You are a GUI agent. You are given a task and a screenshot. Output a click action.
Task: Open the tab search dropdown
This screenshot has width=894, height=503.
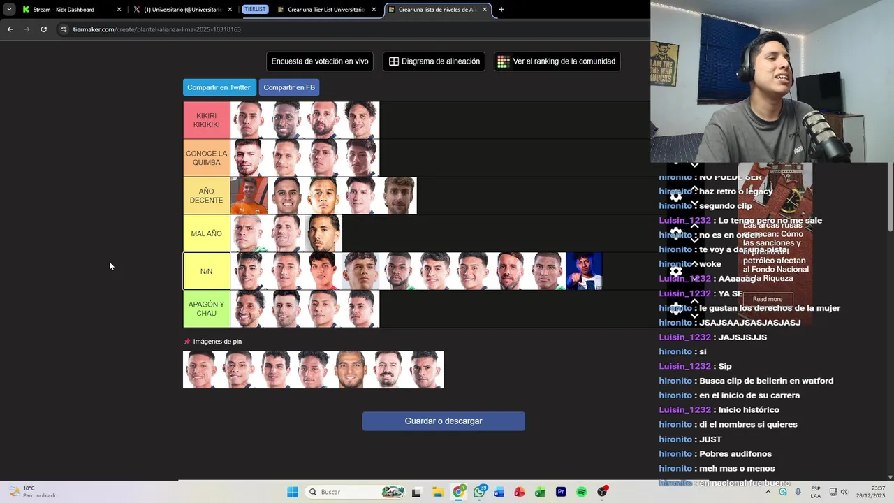point(9,10)
